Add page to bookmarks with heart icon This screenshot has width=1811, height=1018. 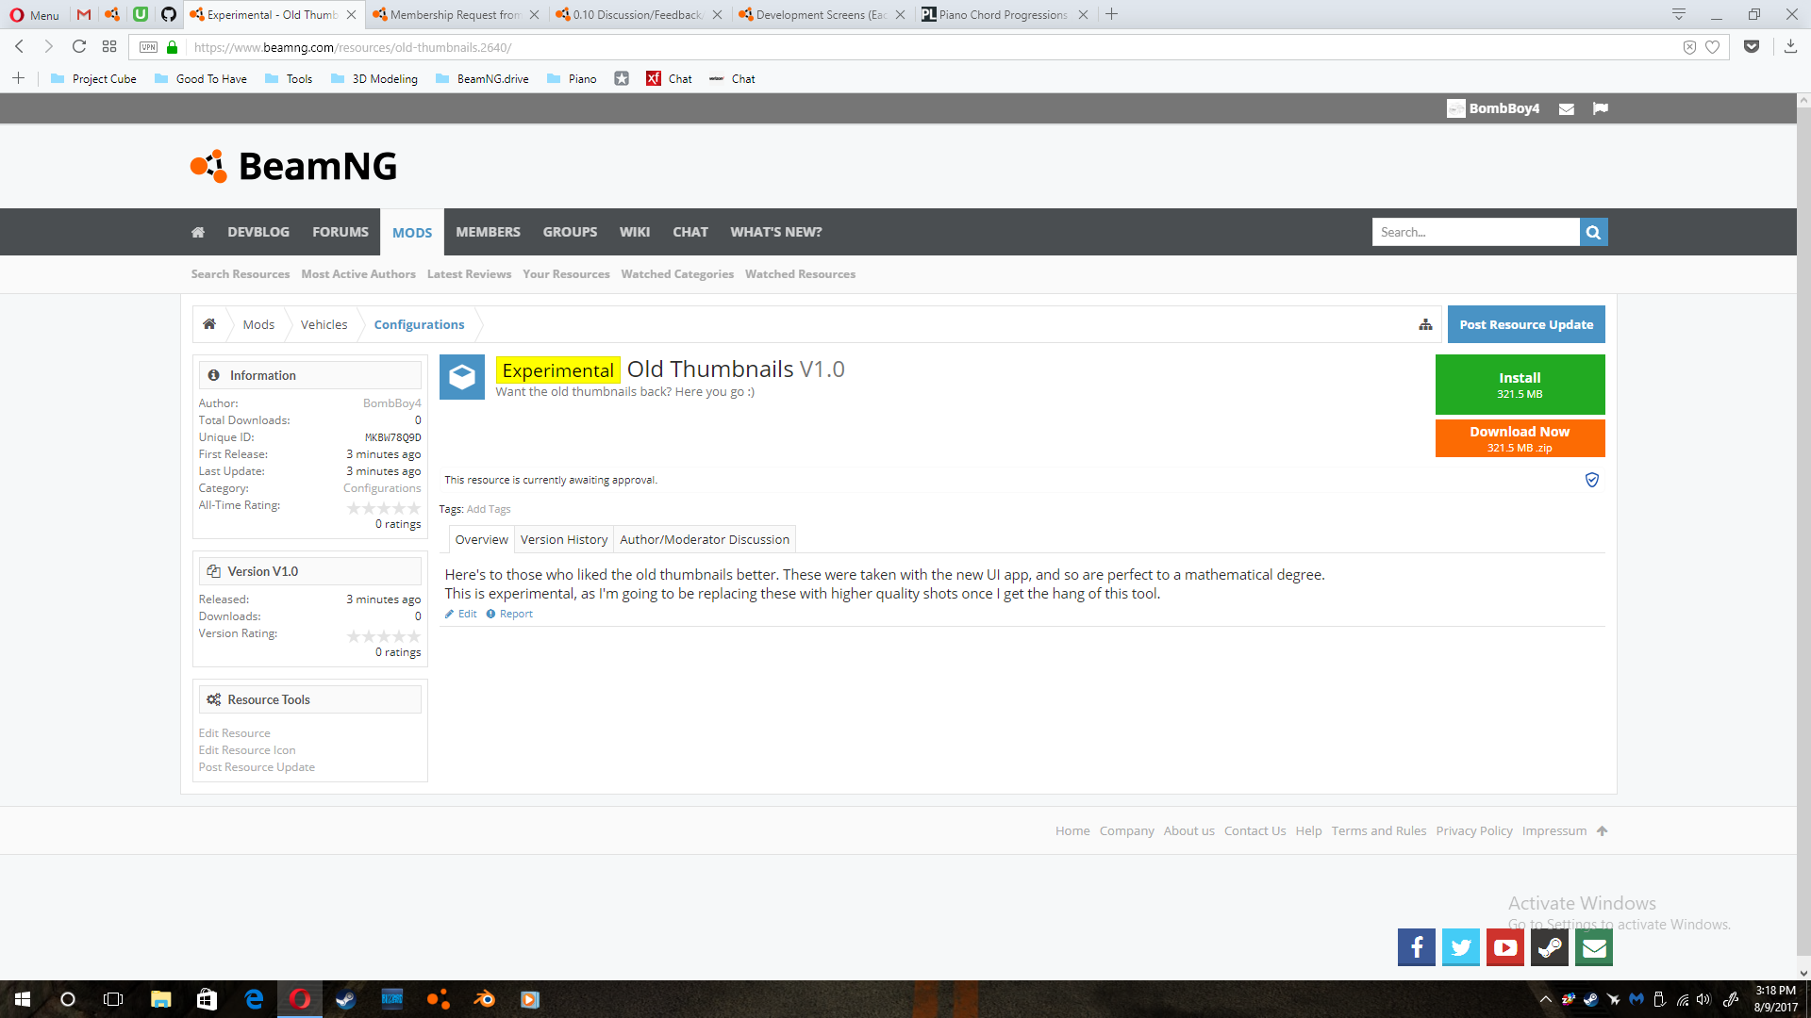pyautogui.click(x=1713, y=47)
